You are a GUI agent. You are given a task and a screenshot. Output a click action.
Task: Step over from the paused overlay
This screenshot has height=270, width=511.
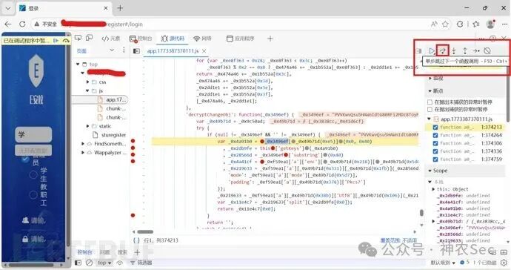click(x=66, y=41)
